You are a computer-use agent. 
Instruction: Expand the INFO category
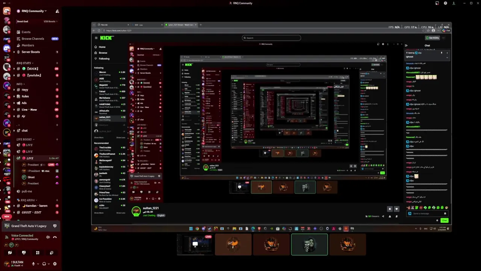[20, 84]
